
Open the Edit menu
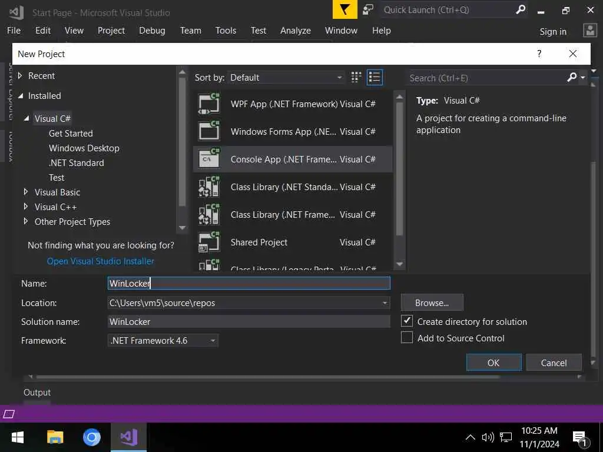tap(42, 31)
